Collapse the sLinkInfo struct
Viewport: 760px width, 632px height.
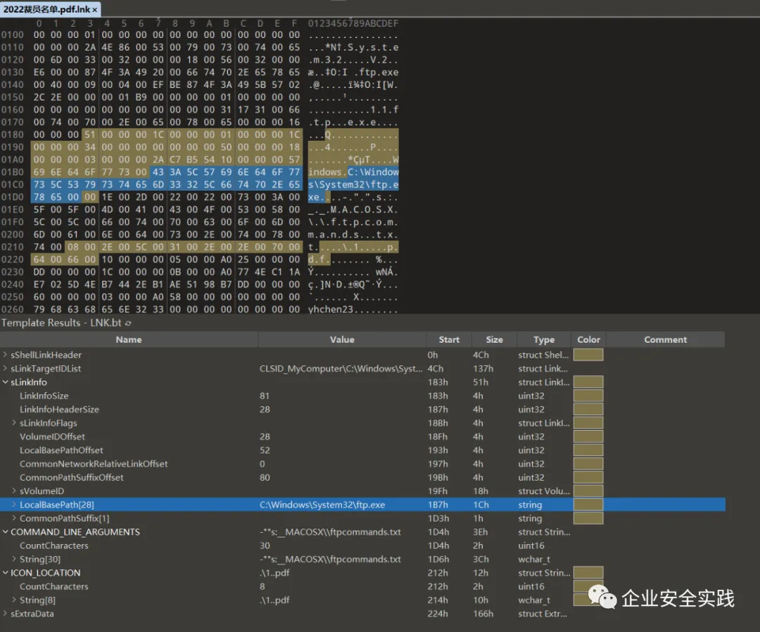[6, 382]
